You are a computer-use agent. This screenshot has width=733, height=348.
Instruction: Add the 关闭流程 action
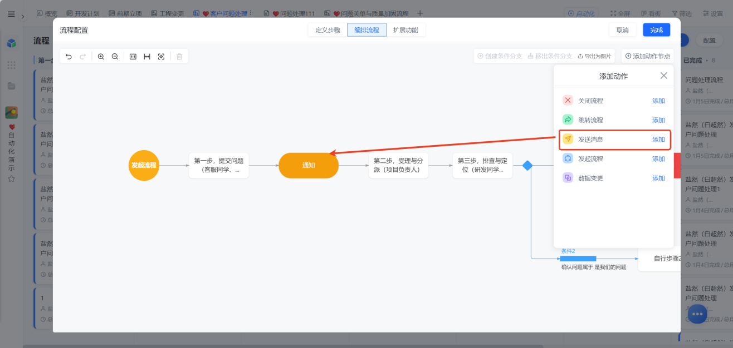click(x=658, y=101)
